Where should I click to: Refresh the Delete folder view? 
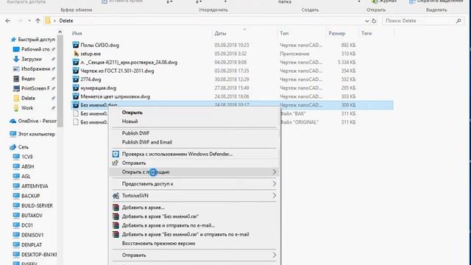tap(374, 21)
